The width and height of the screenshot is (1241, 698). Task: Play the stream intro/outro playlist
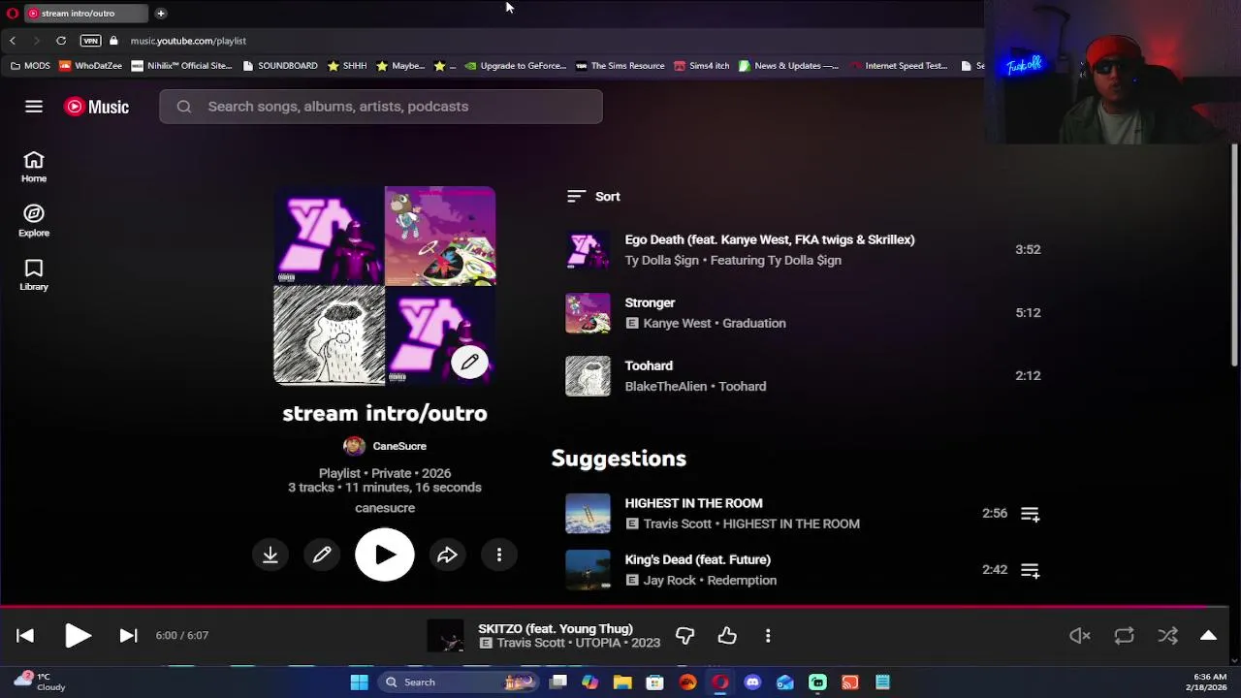click(x=385, y=555)
